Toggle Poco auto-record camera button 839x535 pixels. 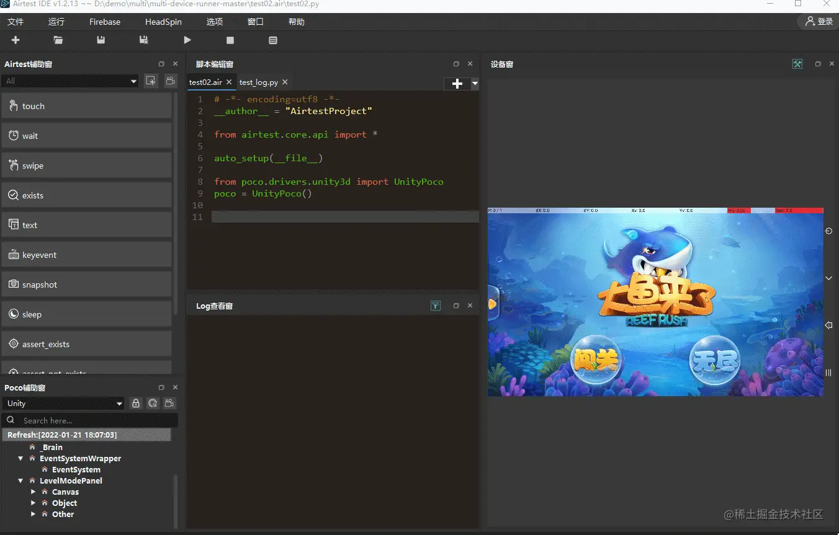click(x=169, y=404)
